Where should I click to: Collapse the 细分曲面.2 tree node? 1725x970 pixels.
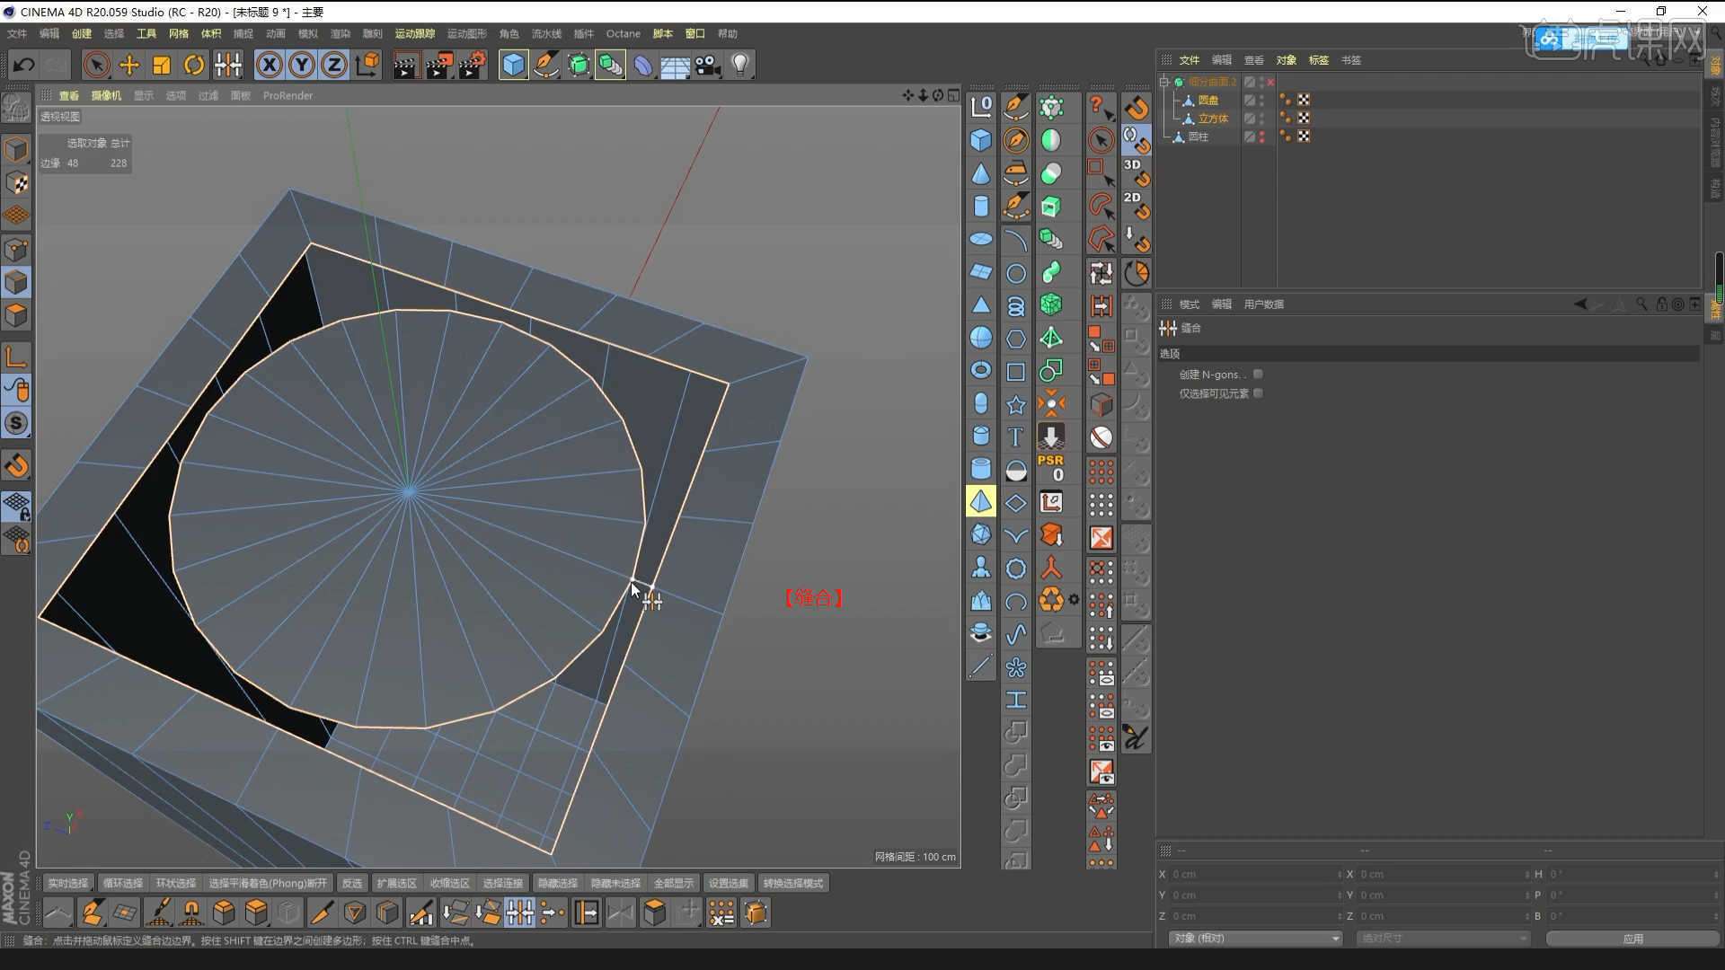1165,82
